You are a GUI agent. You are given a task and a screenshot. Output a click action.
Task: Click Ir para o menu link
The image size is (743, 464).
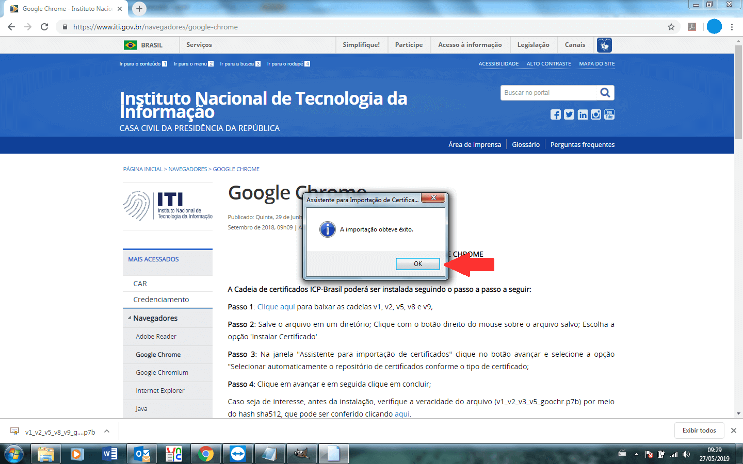tap(193, 64)
